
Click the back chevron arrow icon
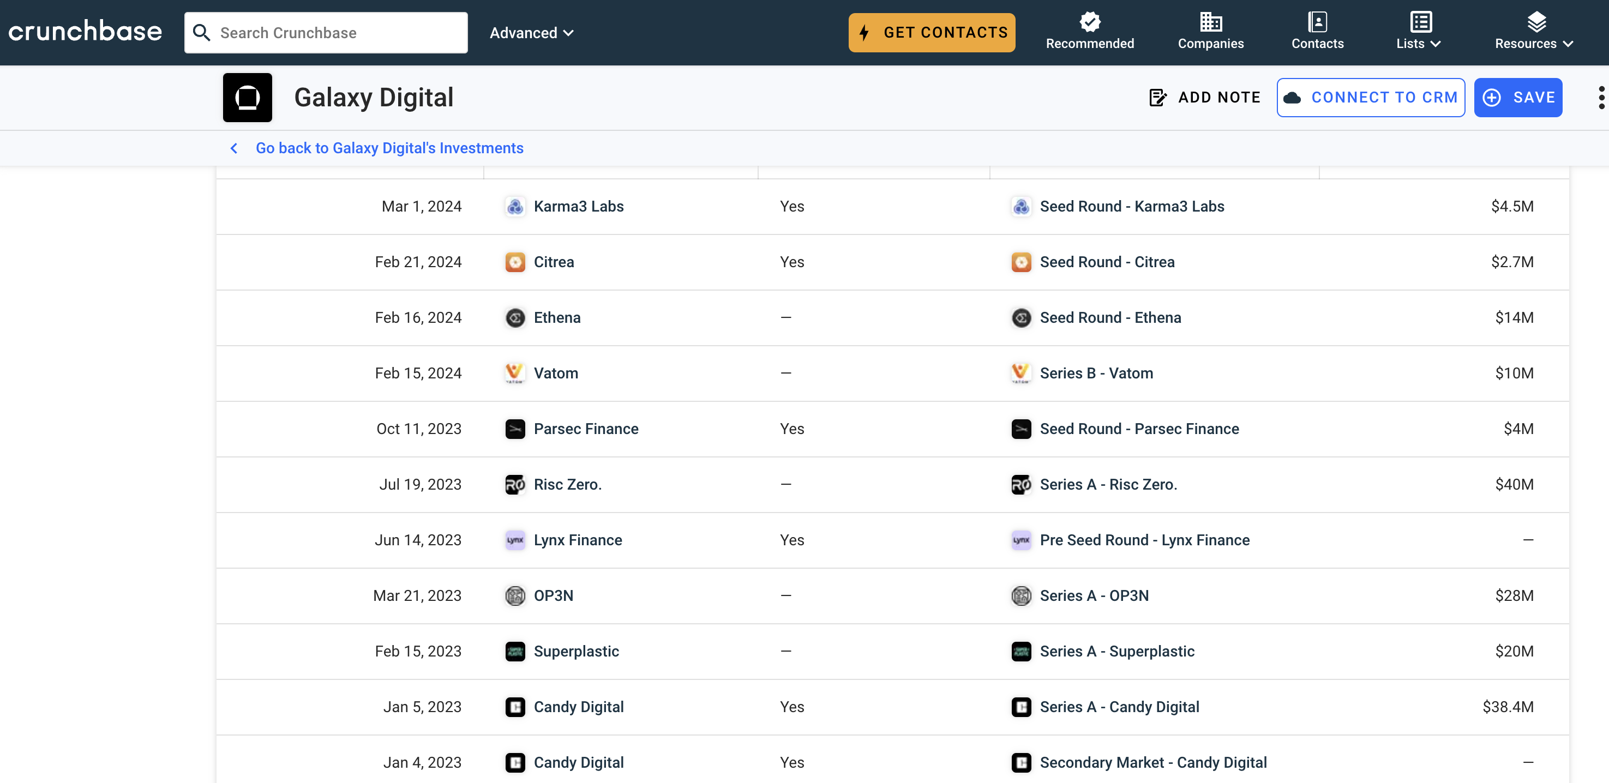(x=234, y=148)
